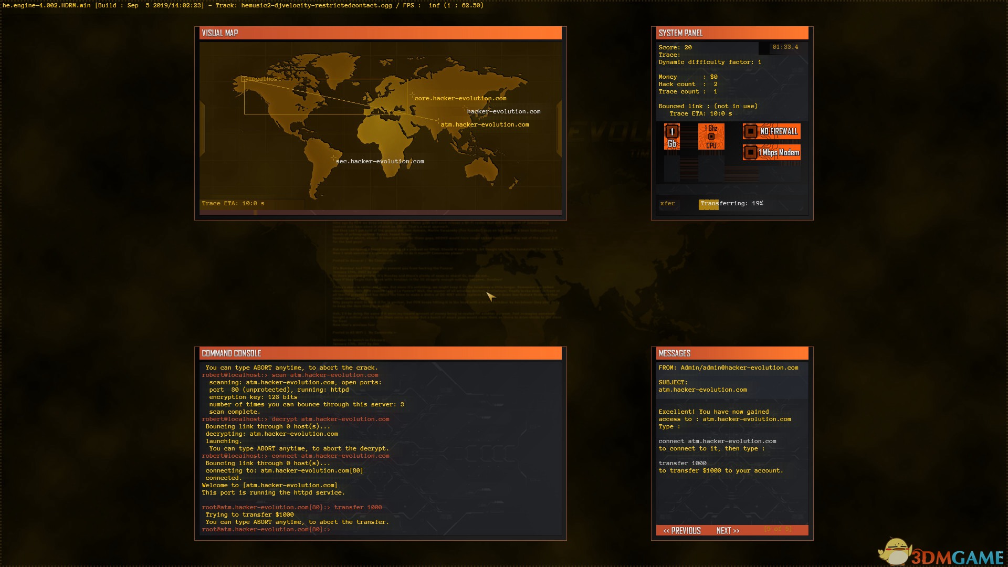Click the 1 Gb memory chip icon

pyautogui.click(x=671, y=137)
